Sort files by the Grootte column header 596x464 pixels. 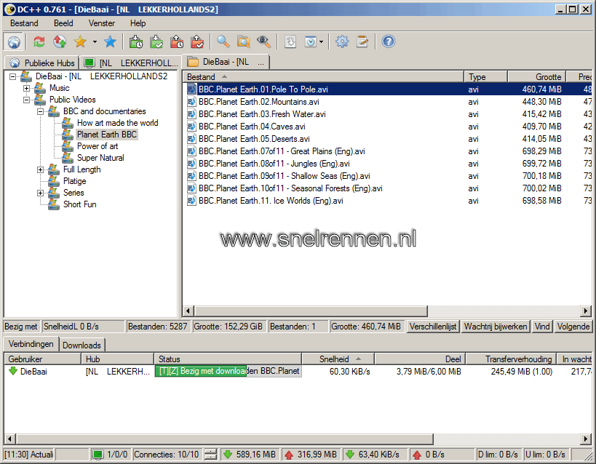point(537,77)
